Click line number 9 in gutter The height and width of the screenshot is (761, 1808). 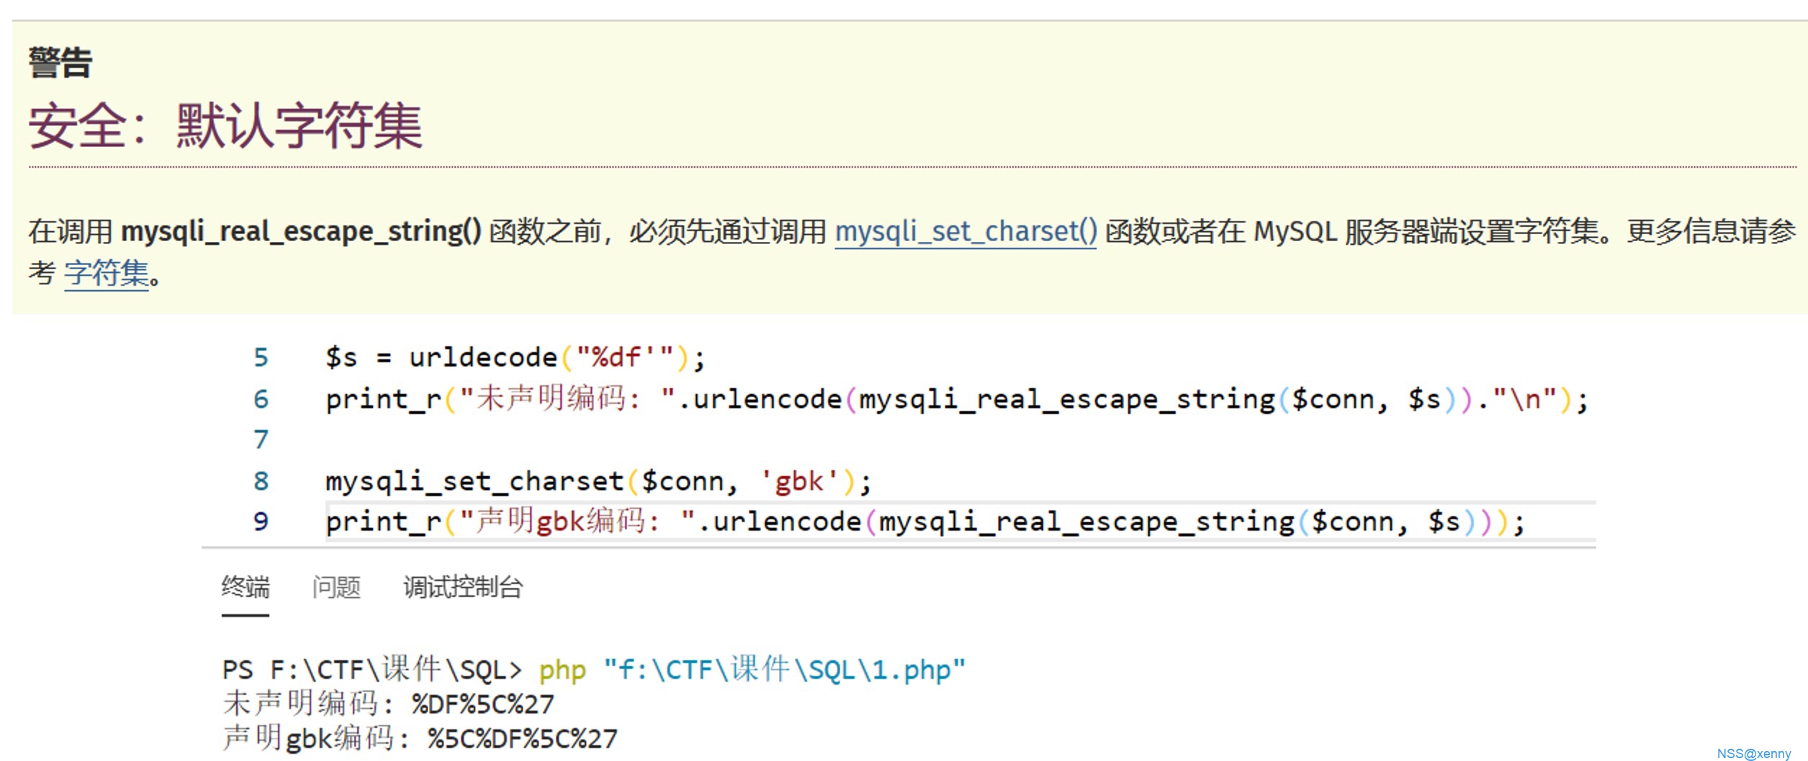click(261, 521)
